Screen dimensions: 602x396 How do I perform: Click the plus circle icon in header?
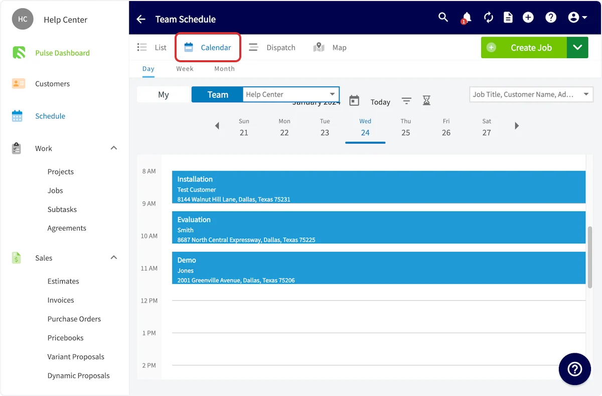[528, 18]
